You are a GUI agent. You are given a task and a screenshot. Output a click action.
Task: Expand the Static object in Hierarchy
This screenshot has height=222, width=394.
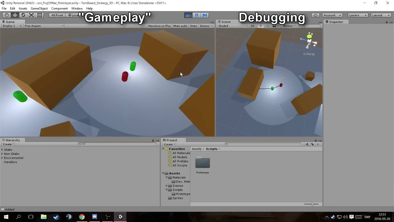point(2,150)
